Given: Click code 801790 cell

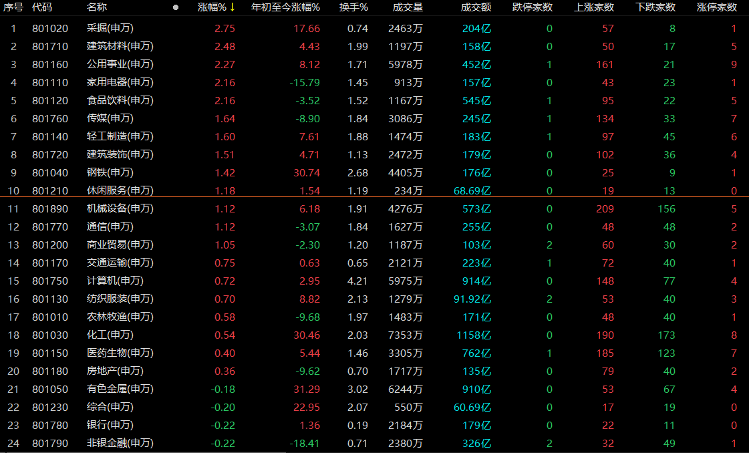Looking at the screenshot, I should (50, 444).
